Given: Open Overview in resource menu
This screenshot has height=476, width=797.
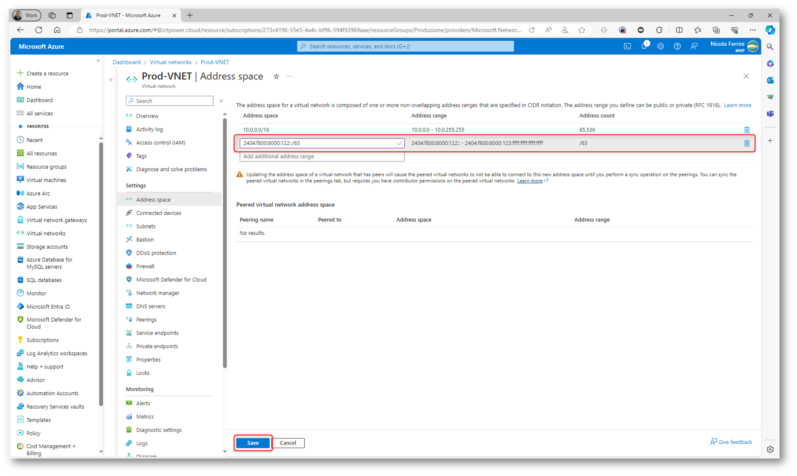Looking at the screenshot, I should [x=147, y=116].
